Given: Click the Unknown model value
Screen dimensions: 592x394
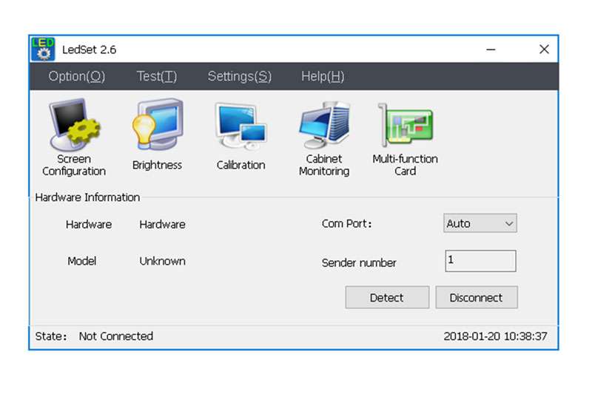Looking at the screenshot, I should (x=162, y=261).
